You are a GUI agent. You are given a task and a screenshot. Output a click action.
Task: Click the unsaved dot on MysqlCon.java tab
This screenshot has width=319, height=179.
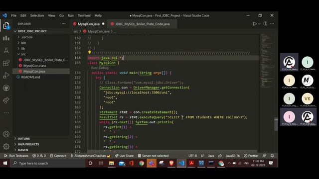point(103,24)
